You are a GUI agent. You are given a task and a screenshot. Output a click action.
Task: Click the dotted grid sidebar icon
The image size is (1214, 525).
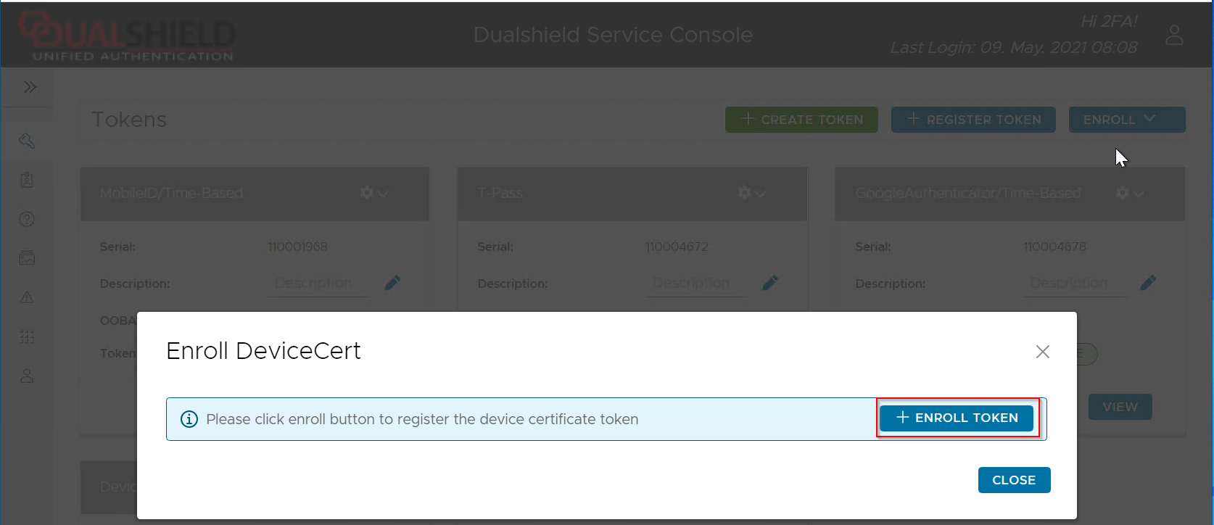pos(27,336)
